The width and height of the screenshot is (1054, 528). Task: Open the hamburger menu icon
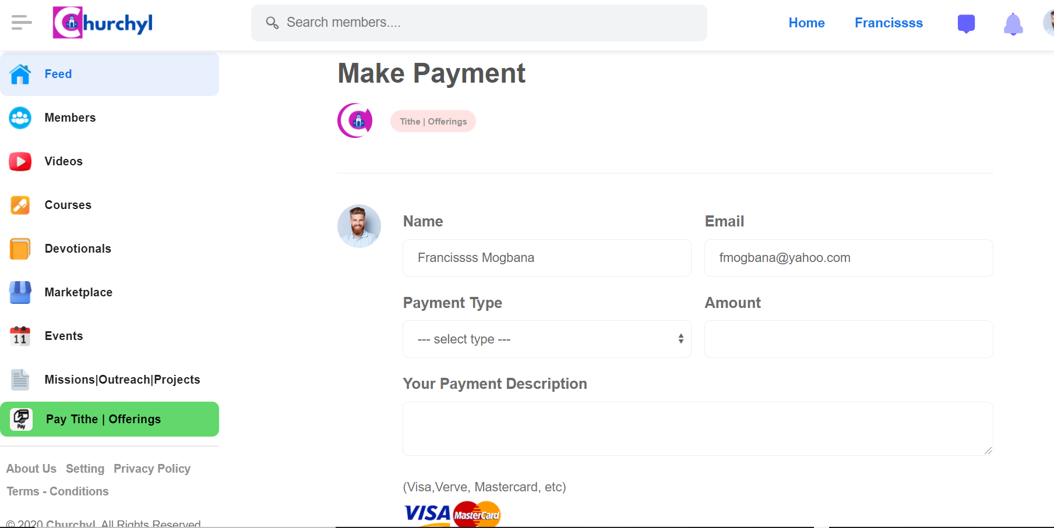(22, 23)
